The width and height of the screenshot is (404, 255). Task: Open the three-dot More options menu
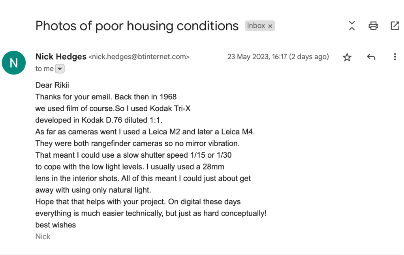(x=395, y=57)
